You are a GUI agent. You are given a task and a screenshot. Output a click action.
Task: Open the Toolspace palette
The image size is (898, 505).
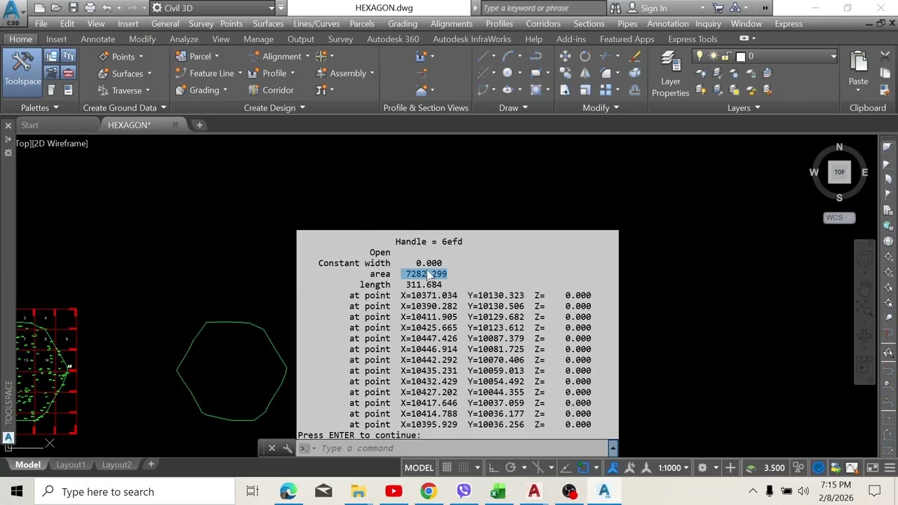click(x=22, y=69)
